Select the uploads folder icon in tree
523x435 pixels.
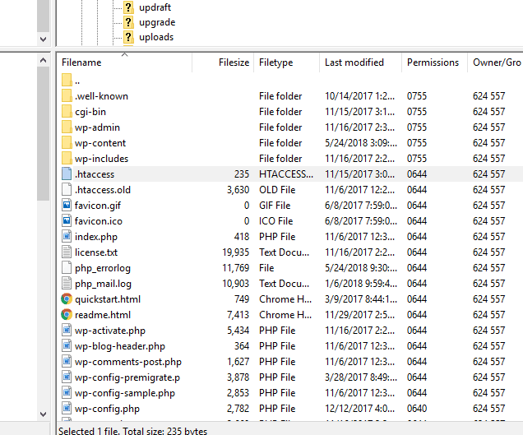click(x=128, y=37)
